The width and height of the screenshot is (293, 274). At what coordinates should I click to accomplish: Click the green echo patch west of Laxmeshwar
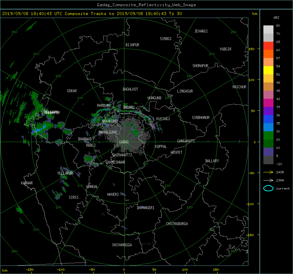pos(88,159)
